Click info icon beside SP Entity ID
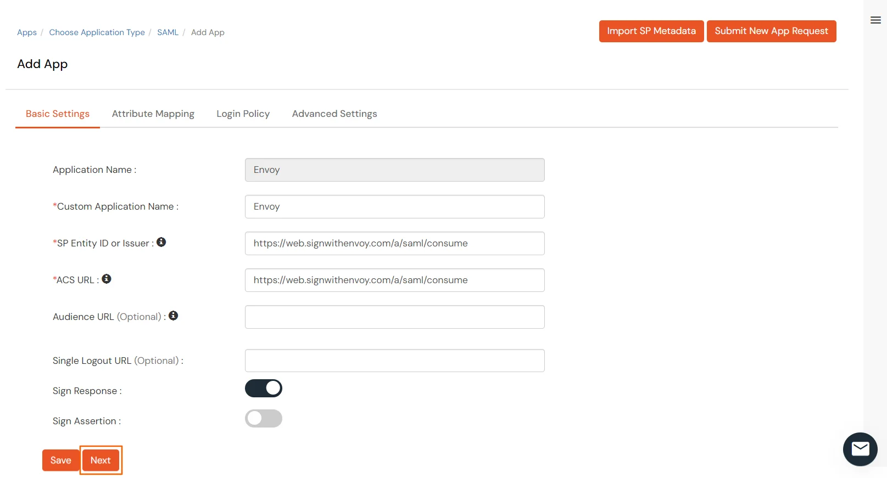Screen dimensions: 887x478 [161, 242]
